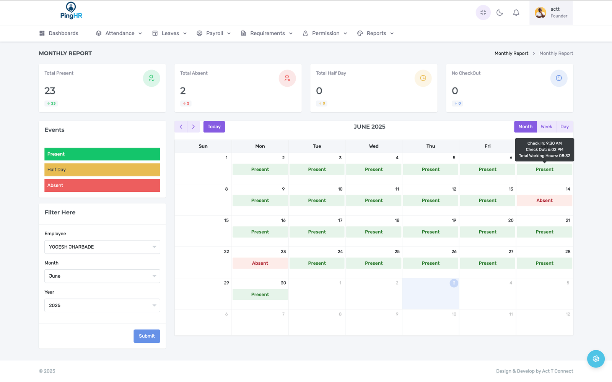Advance to the next calendar month
The image size is (612, 382).
click(x=194, y=127)
